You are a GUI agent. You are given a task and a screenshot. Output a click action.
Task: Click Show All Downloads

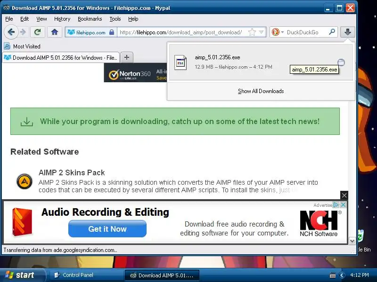[x=261, y=91]
